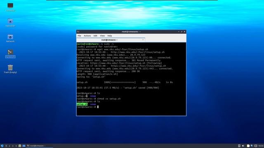Open removable media tray icon
The height and width of the screenshot is (148, 264).
pyautogui.click(x=239, y=146)
